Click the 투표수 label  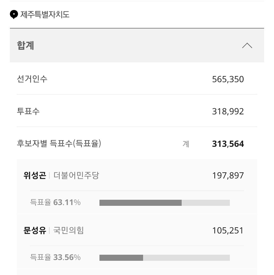(28, 111)
